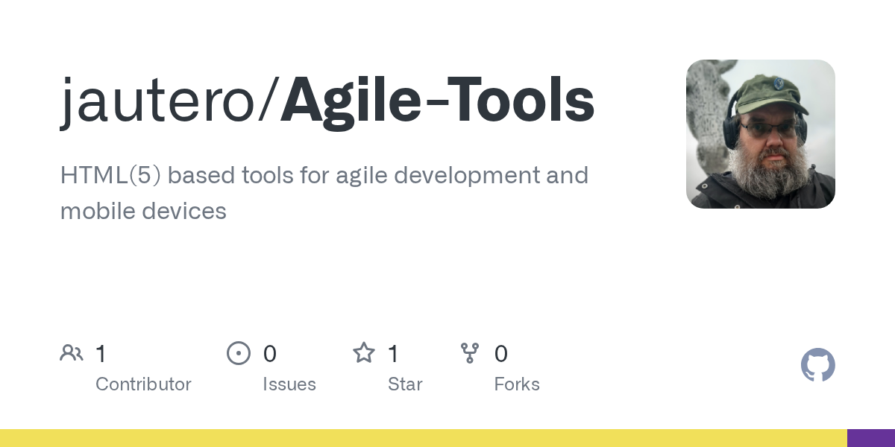Click the Issues label text
This screenshot has height=447, width=895.
[x=289, y=384]
